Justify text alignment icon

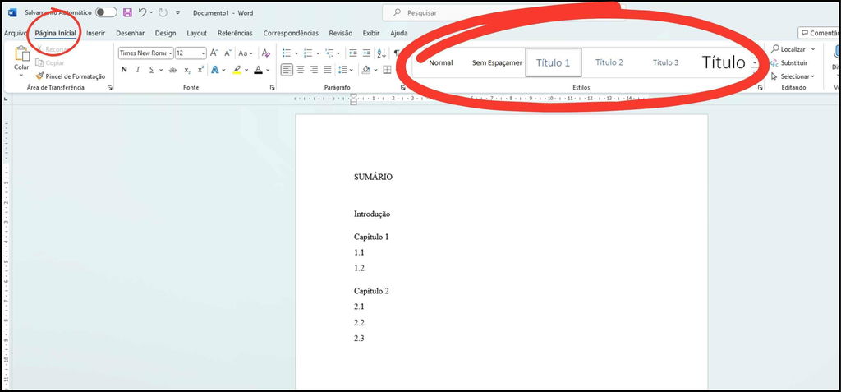tap(327, 70)
